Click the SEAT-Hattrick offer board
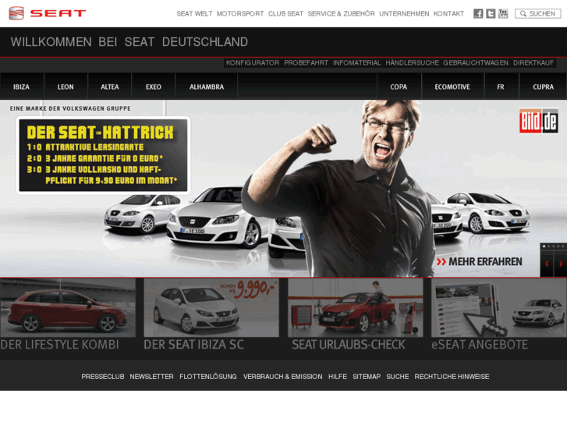 point(103,155)
